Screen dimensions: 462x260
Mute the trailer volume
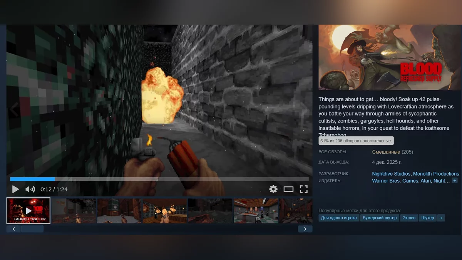[x=30, y=189]
